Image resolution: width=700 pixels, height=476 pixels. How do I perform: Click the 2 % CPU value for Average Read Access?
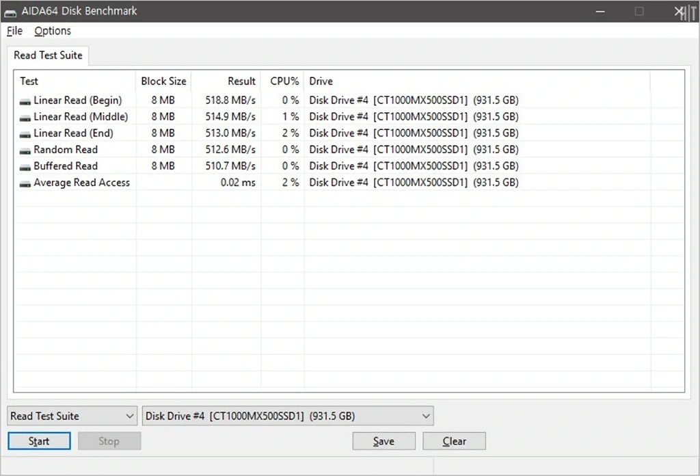[291, 183]
